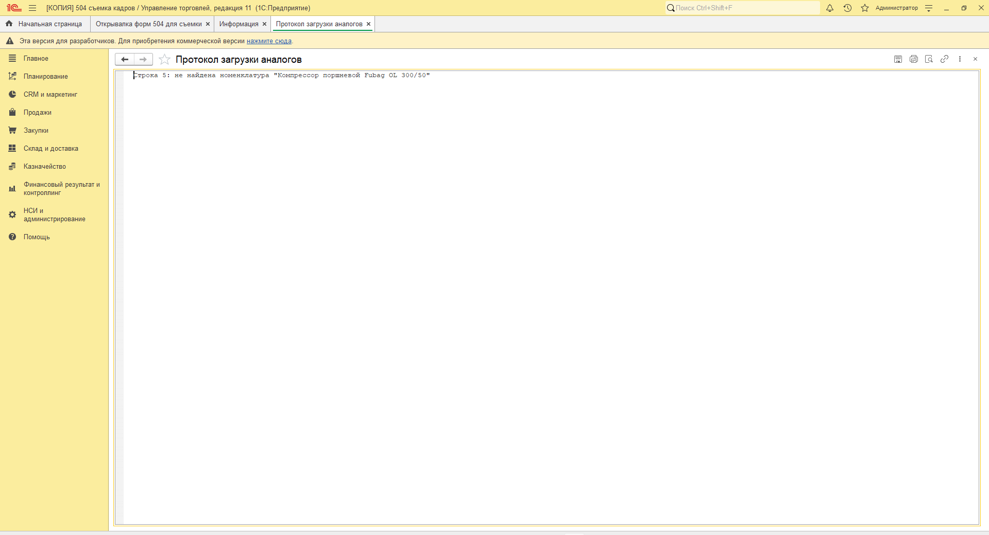Close the Информация tab
Viewport: 989px width, 535px height.
(264, 24)
